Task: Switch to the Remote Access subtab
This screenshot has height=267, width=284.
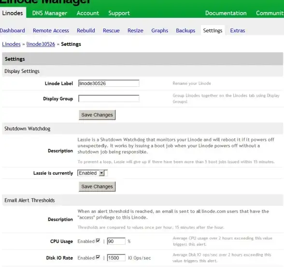Action: coord(51,30)
